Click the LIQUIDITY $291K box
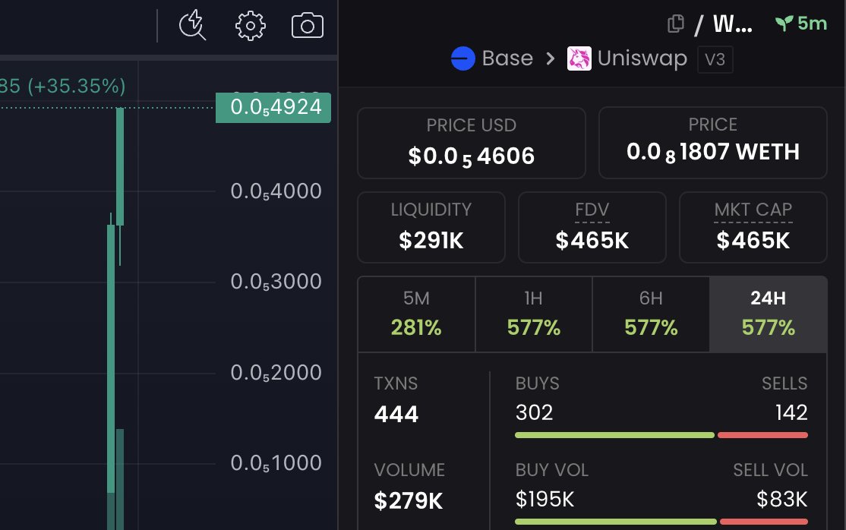Image resolution: width=846 pixels, height=530 pixels. (x=431, y=227)
